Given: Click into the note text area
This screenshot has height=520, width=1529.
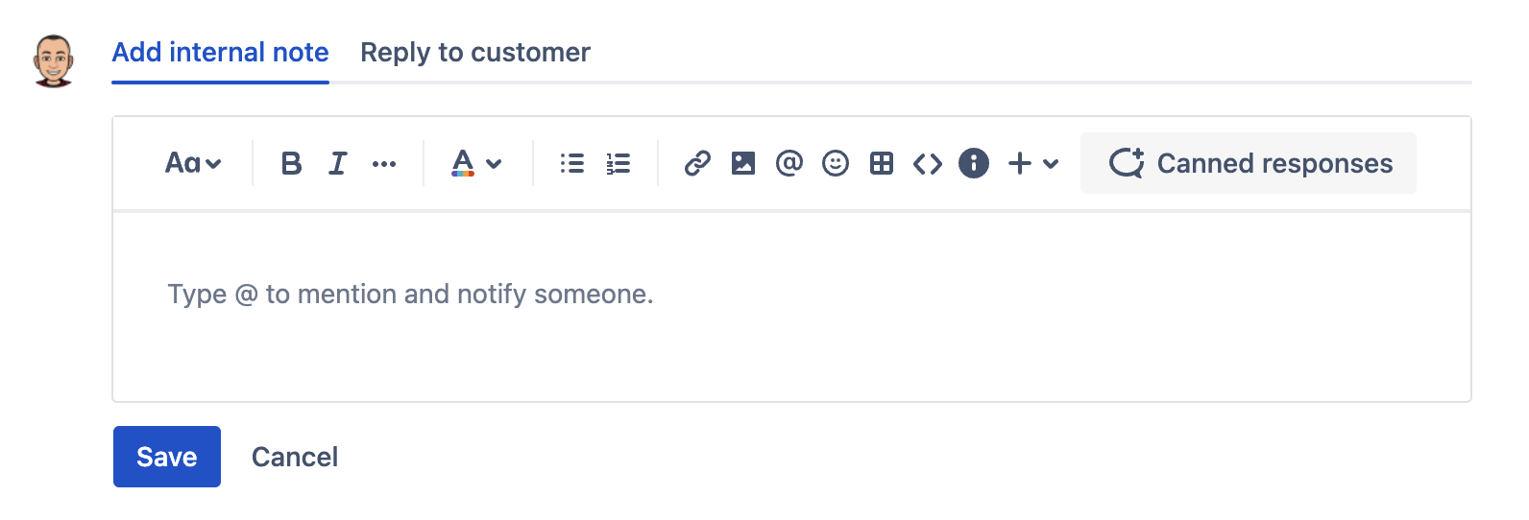Looking at the screenshot, I should pos(791,307).
